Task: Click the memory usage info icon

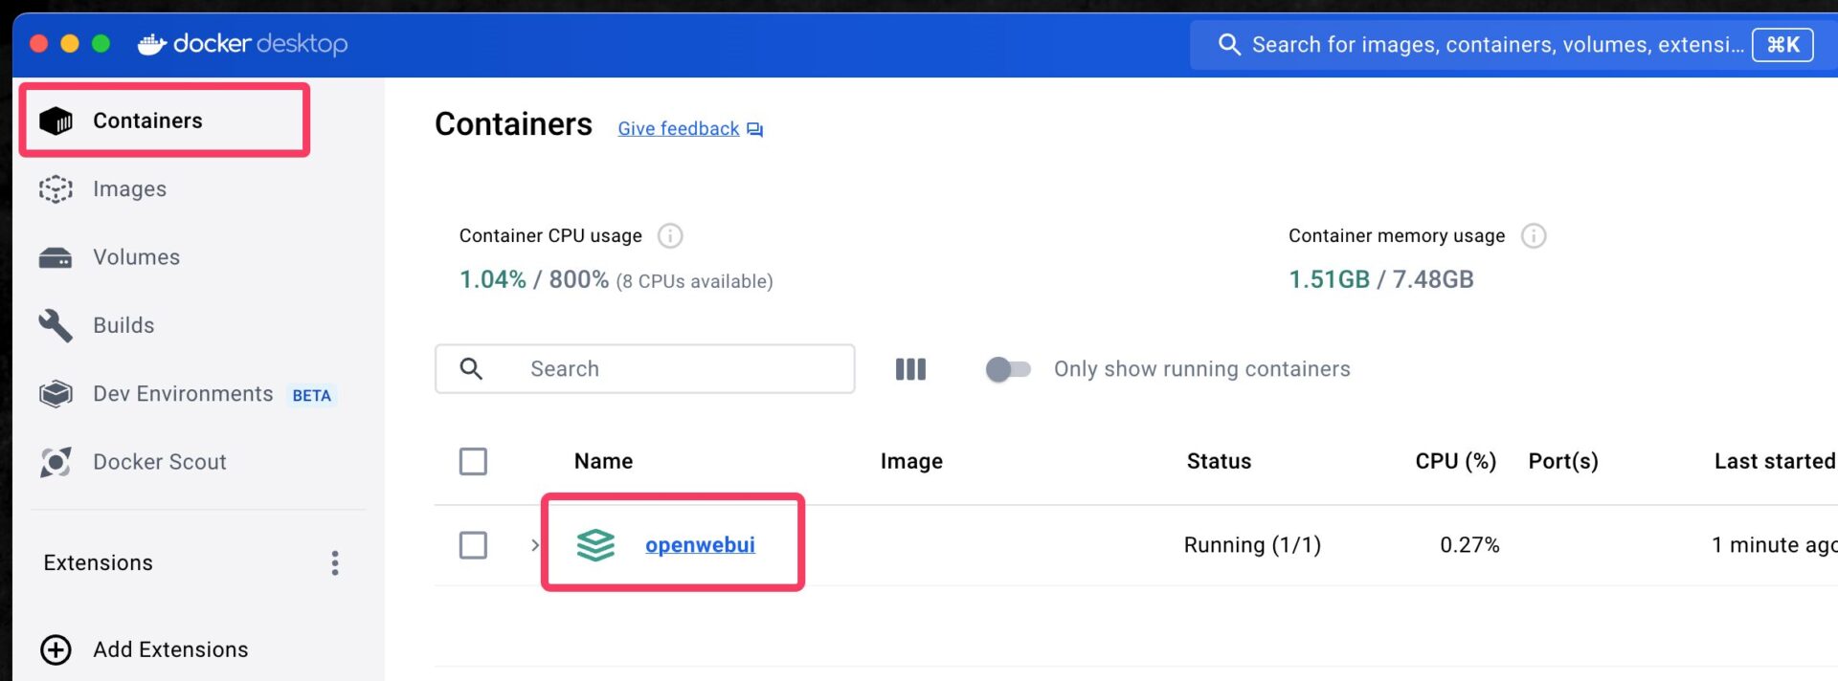Action: [x=1533, y=236]
